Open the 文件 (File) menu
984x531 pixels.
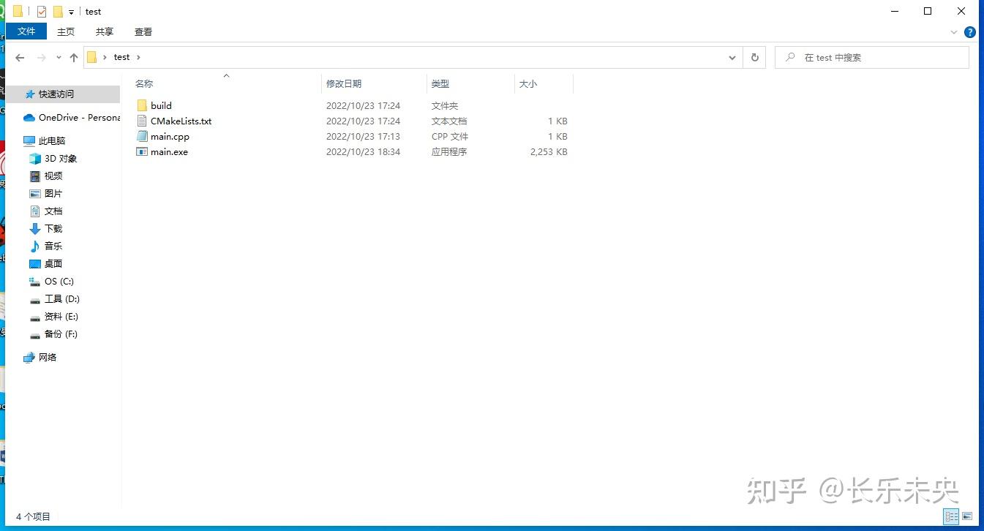tap(26, 31)
